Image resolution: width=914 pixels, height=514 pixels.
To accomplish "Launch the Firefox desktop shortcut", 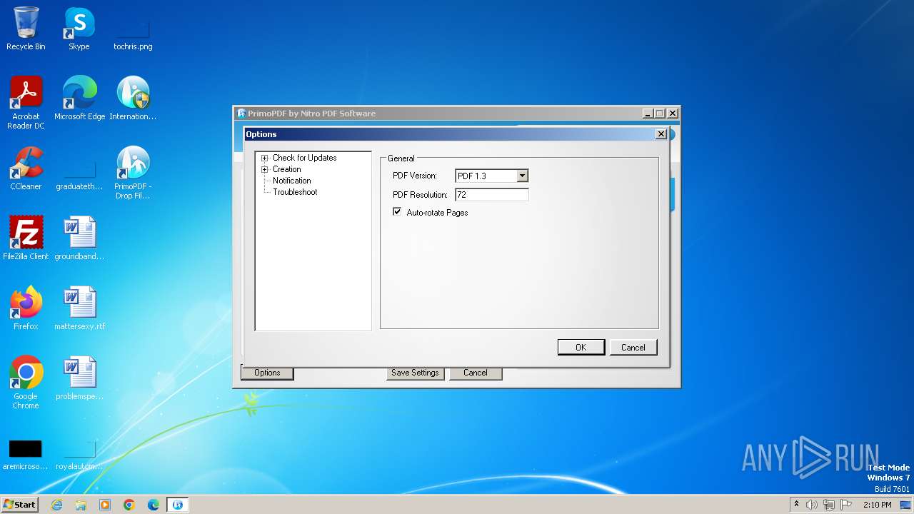I will (26, 308).
